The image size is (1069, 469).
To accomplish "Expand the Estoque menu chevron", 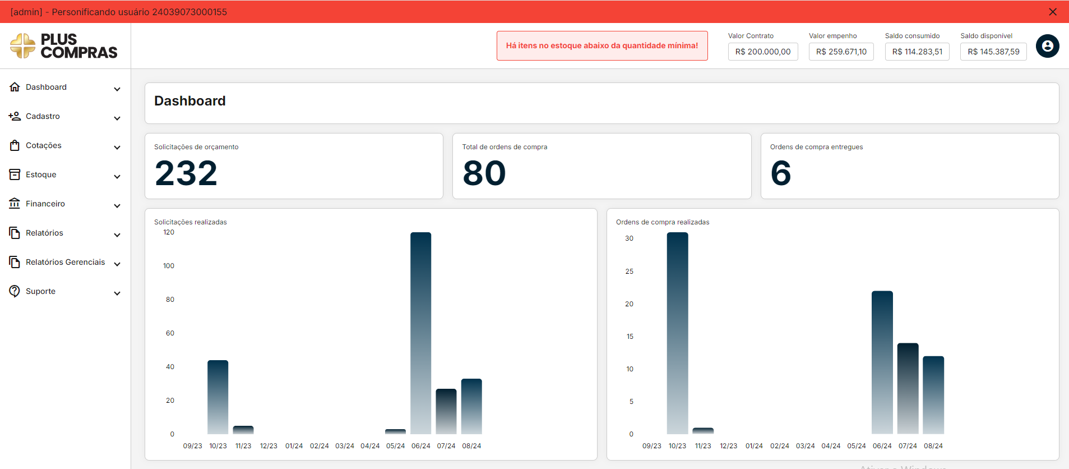I will (x=117, y=177).
